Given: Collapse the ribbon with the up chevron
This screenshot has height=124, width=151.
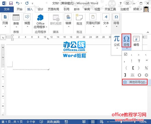Looking at the screenshot, I should click(x=148, y=32).
